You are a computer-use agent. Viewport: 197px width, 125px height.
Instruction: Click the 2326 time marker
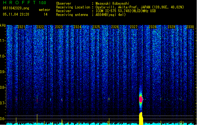[x=115, y=27]
